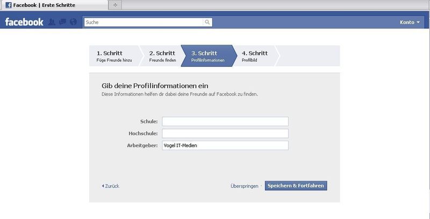Screen dimensions: 430x219
Task: Click the Zurück link
Action: (x=111, y=186)
